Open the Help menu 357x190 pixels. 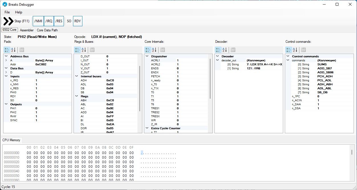pyautogui.click(x=19, y=12)
